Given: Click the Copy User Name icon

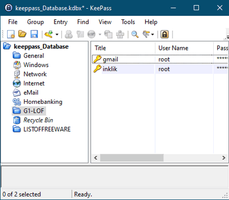Looking at the screenshot, I should click(x=69, y=34).
